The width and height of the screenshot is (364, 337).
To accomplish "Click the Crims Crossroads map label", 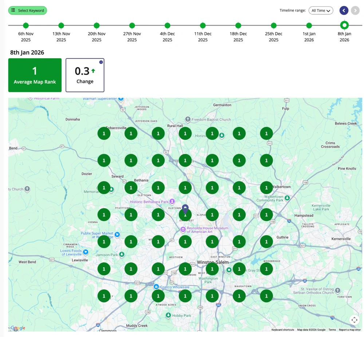I will point(330,144).
